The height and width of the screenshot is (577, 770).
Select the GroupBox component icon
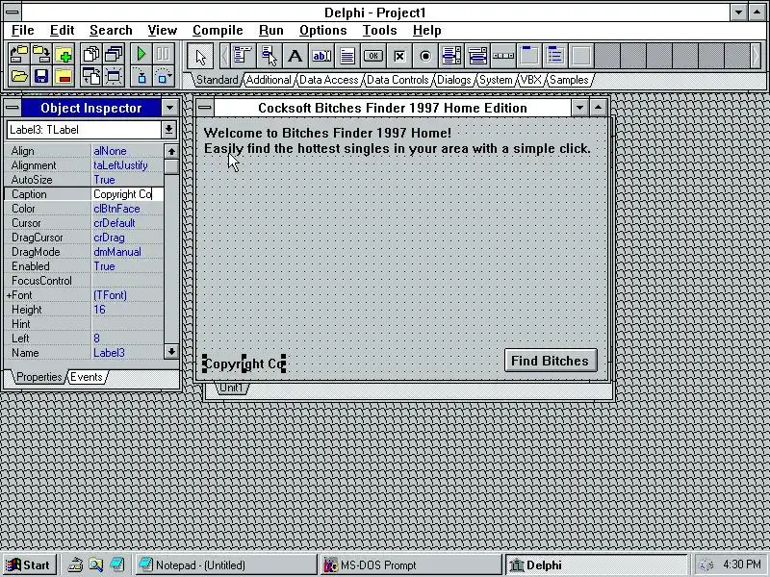pos(529,56)
